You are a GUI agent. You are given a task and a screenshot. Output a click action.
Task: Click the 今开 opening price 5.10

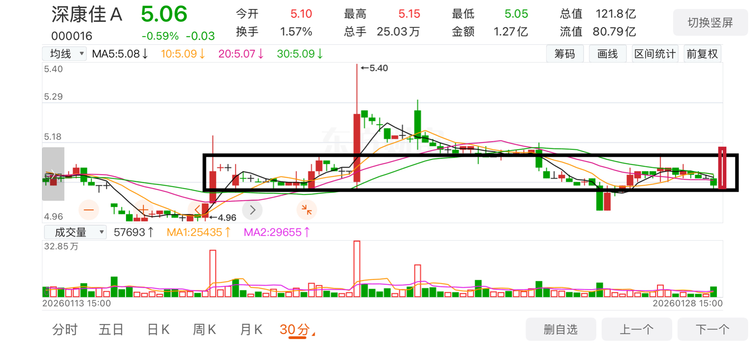point(301,14)
